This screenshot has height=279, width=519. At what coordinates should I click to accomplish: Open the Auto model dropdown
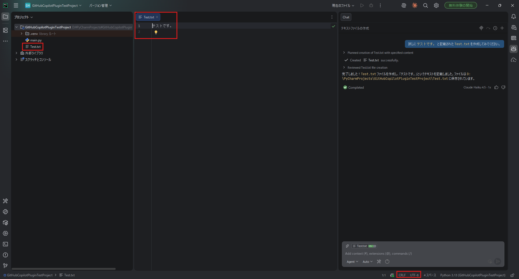(367, 262)
